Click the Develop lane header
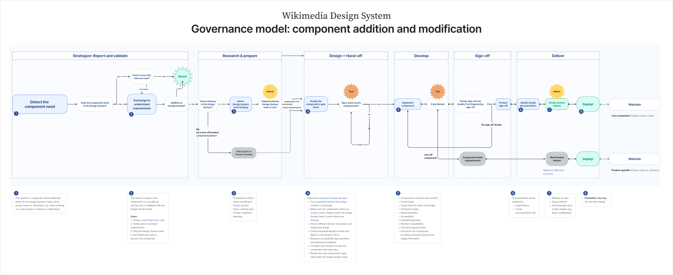 (421, 56)
